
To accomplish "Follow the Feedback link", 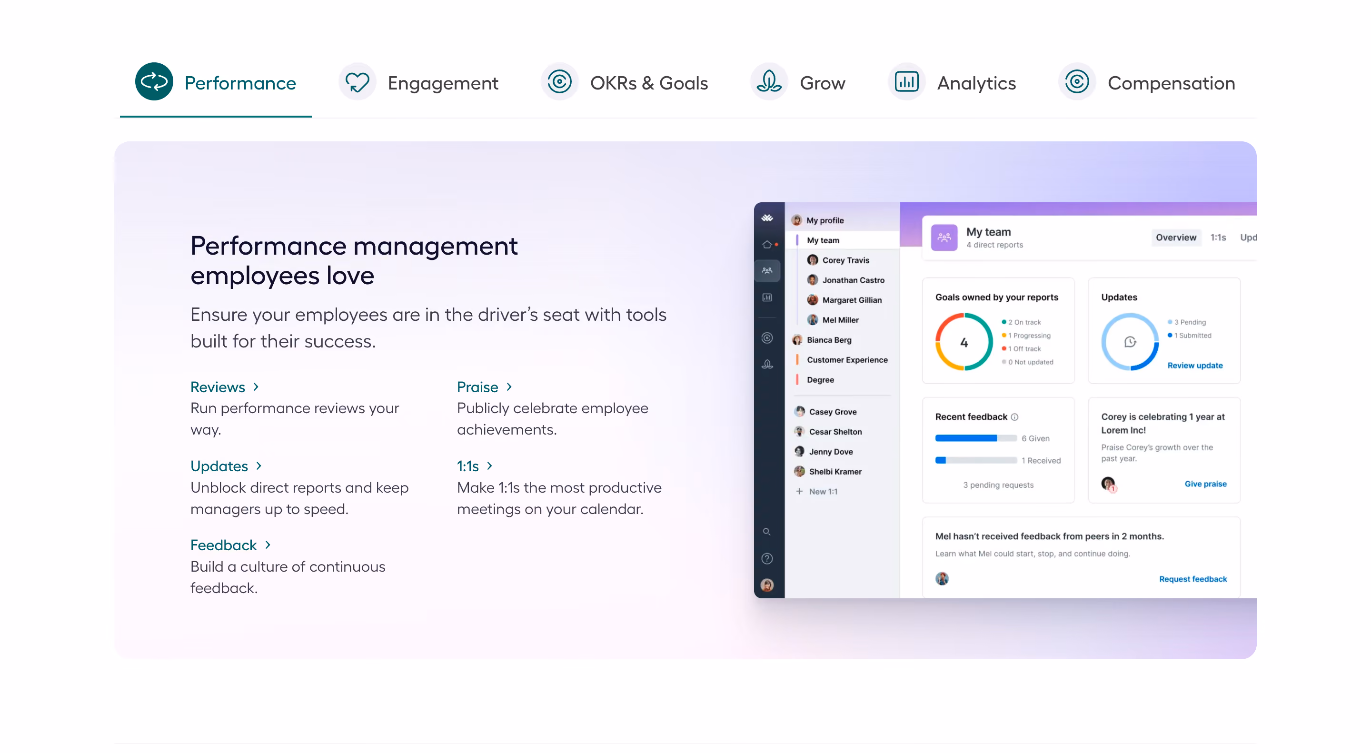I will pos(230,545).
